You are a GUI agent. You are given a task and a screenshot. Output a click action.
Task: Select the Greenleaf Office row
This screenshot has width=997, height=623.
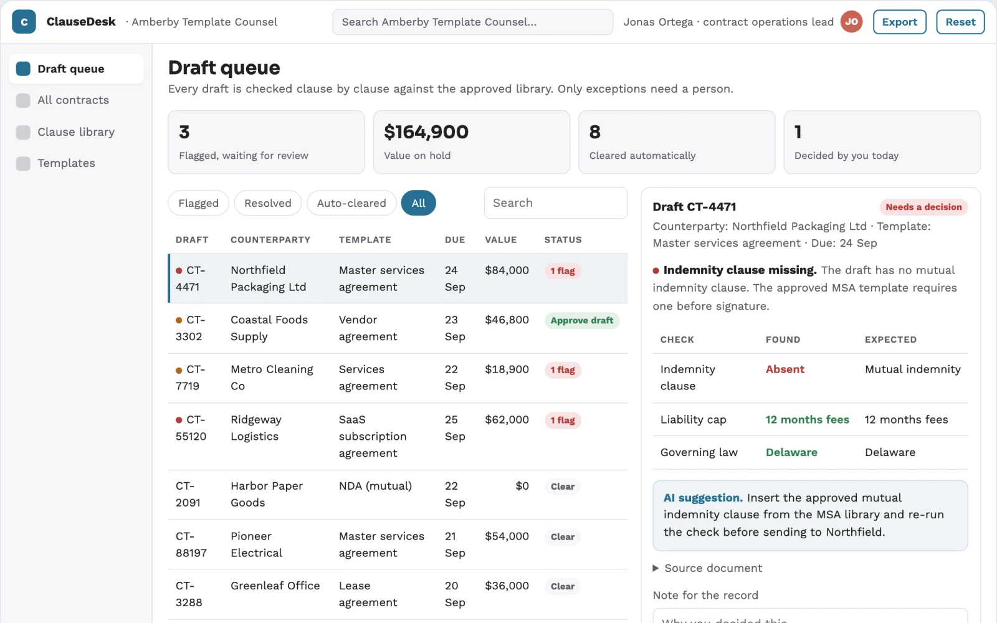point(398,594)
